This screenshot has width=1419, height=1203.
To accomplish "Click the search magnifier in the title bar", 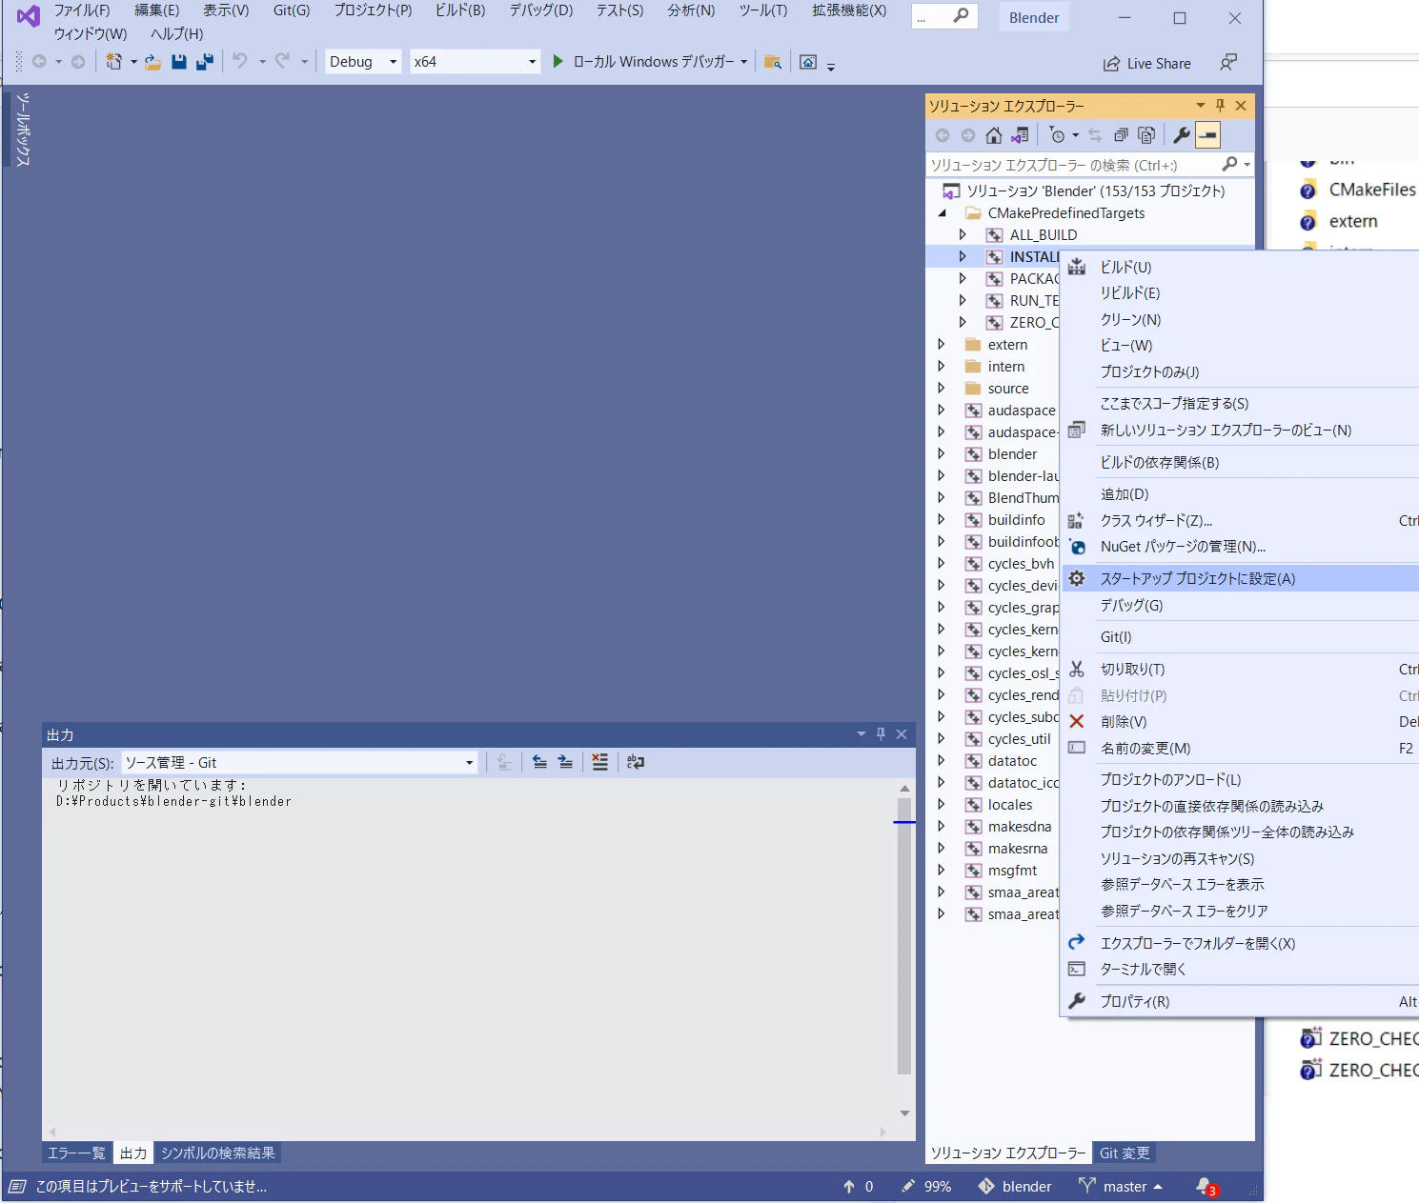I will pyautogui.click(x=961, y=16).
